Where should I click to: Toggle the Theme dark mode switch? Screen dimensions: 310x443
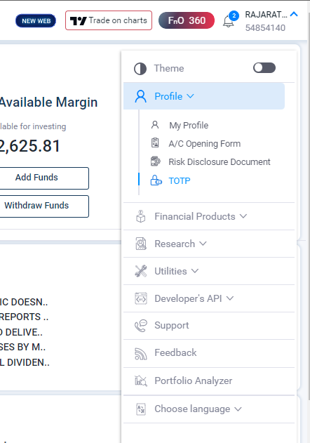coord(264,68)
